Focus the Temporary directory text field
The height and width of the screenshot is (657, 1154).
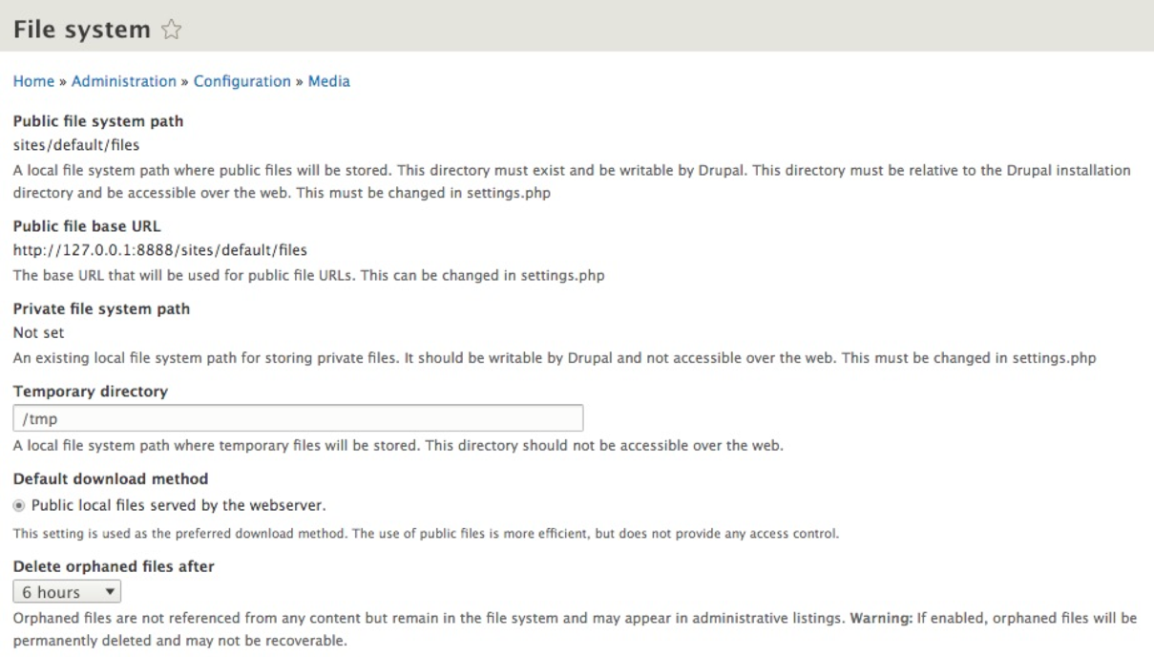(298, 418)
